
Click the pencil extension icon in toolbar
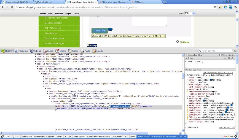tap(220, 7)
